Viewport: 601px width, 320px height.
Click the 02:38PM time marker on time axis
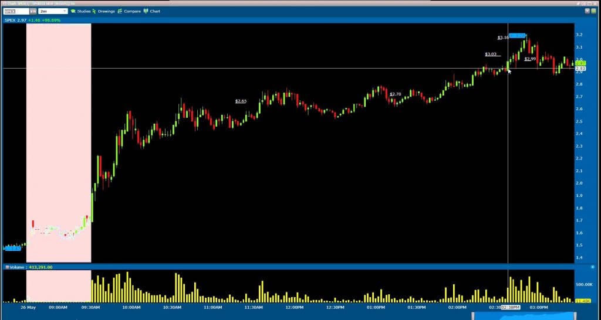[508, 307]
